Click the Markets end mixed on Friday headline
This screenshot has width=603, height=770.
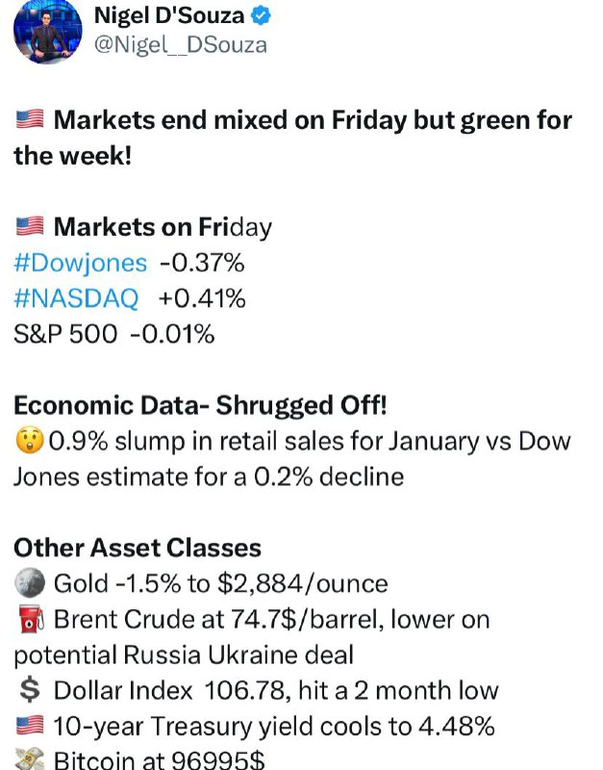pos(293,138)
